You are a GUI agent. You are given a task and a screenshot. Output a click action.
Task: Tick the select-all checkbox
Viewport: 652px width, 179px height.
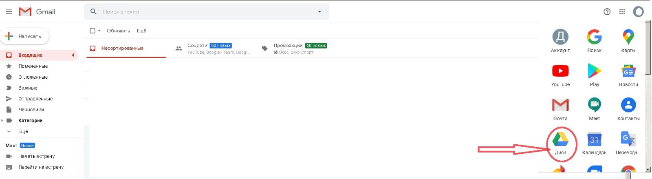(x=93, y=31)
